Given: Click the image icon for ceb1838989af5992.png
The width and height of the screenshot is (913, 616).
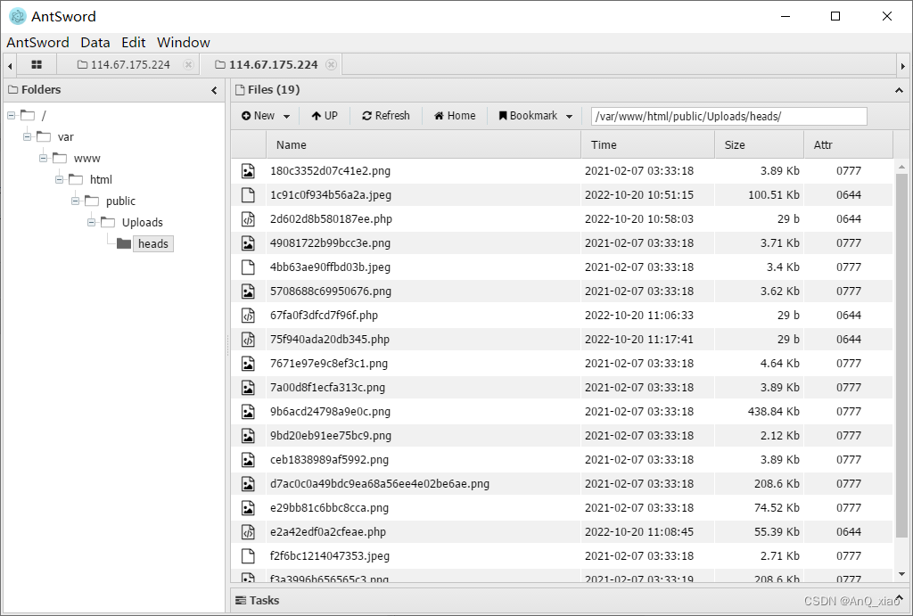Looking at the screenshot, I should (248, 460).
